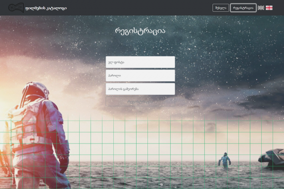Focus the პაროლი password field

click(x=140, y=75)
